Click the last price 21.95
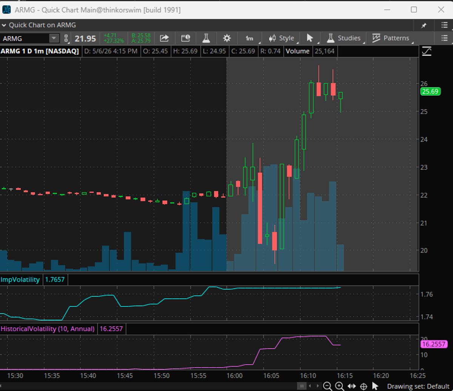The width and height of the screenshot is (453, 391). (x=85, y=39)
